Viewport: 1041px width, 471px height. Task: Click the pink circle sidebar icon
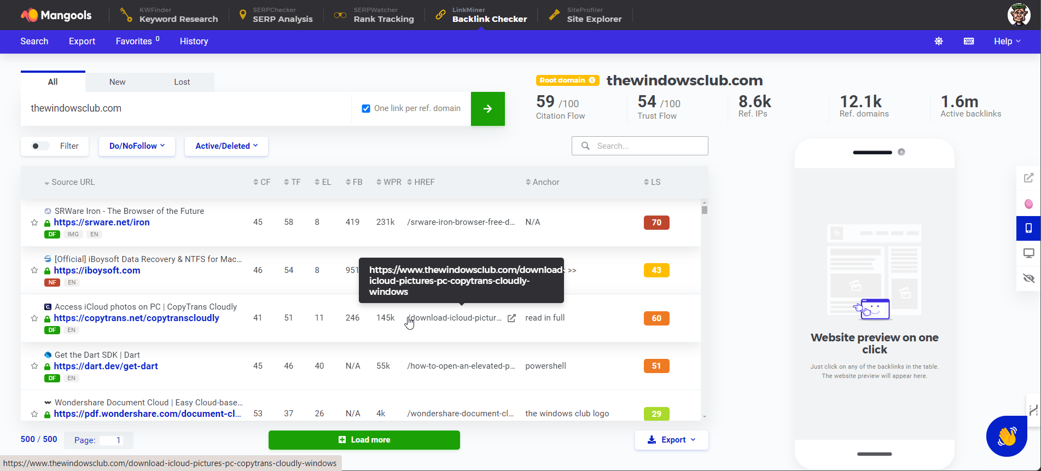pyautogui.click(x=1028, y=203)
